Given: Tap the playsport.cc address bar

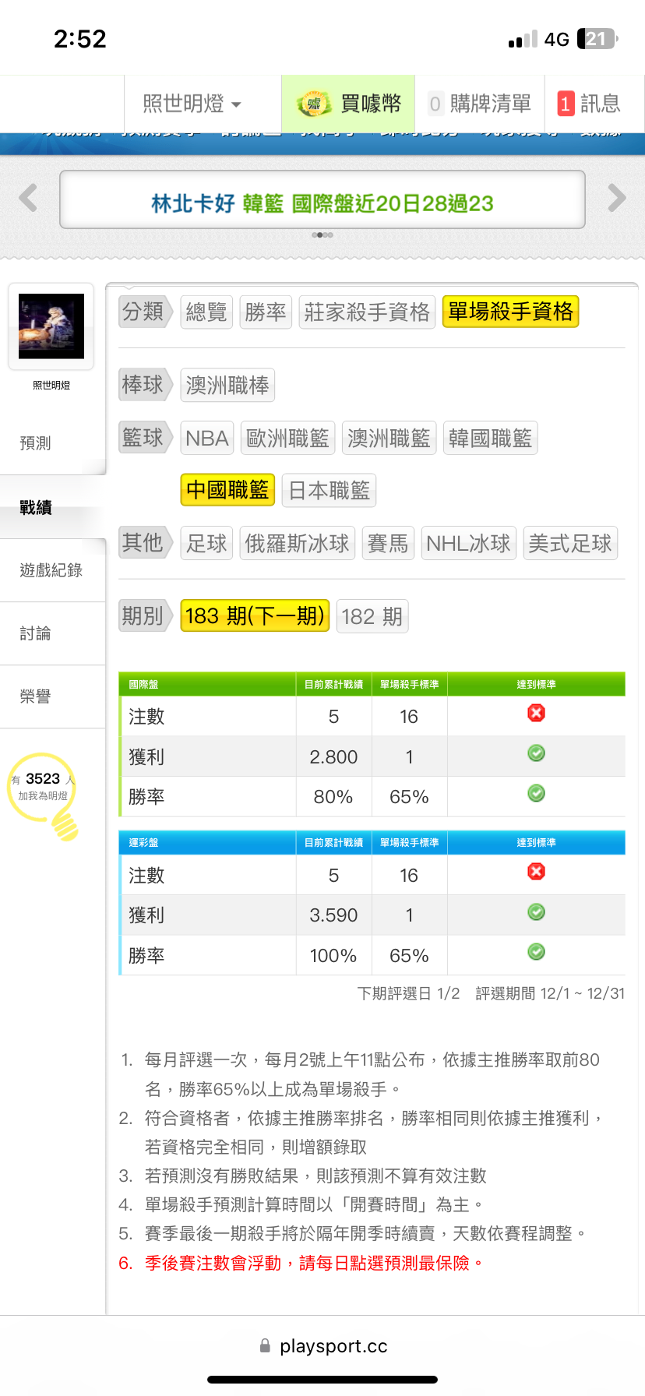Looking at the screenshot, I should 322,1346.
